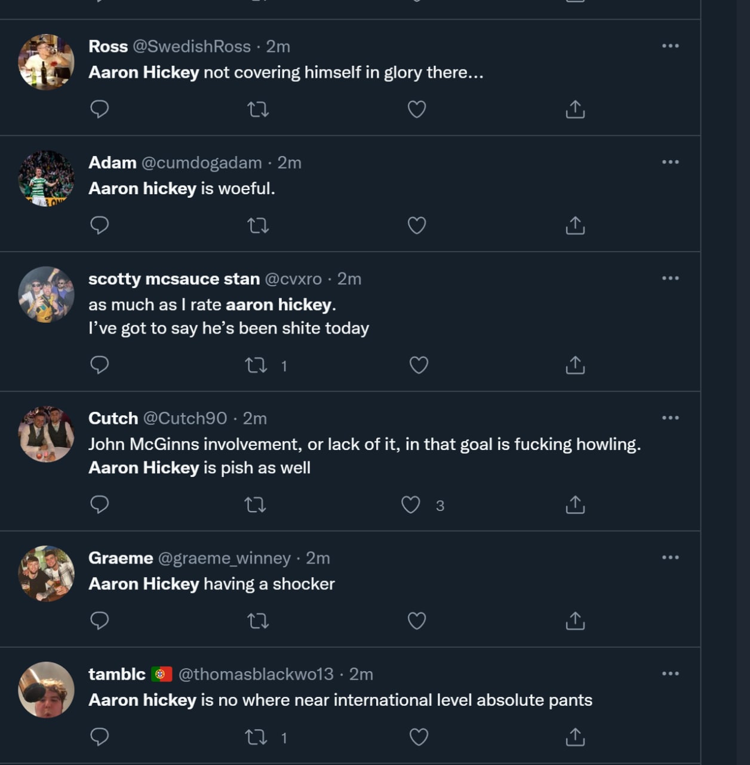Retweet scotty mcsauce stan's tweet
750x765 pixels.
256,365
